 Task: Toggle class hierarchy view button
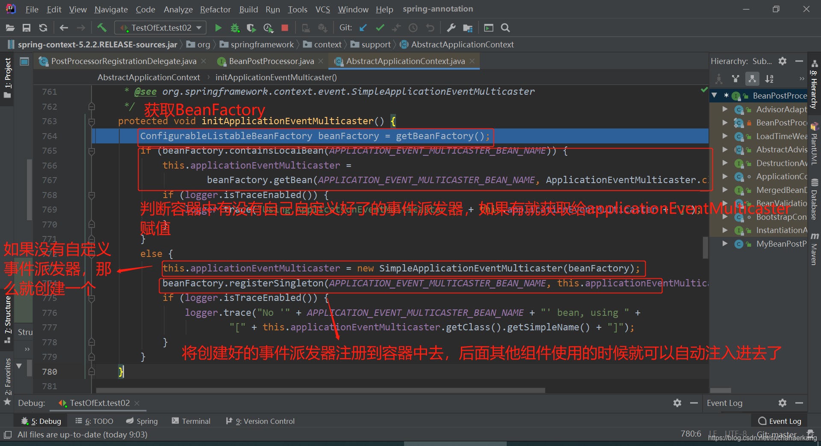[719, 79]
